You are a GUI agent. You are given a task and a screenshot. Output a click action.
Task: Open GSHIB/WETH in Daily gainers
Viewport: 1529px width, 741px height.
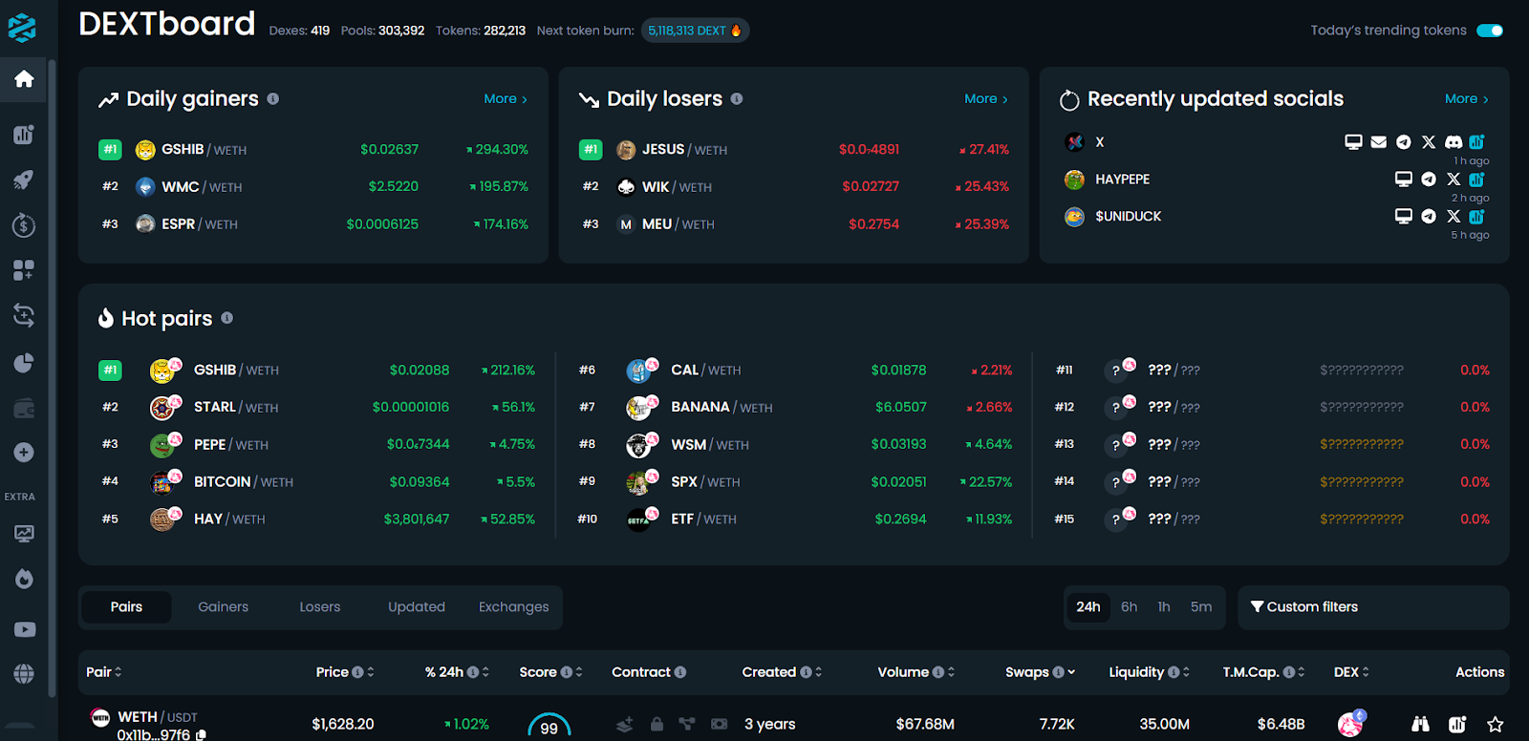click(x=313, y=150)
